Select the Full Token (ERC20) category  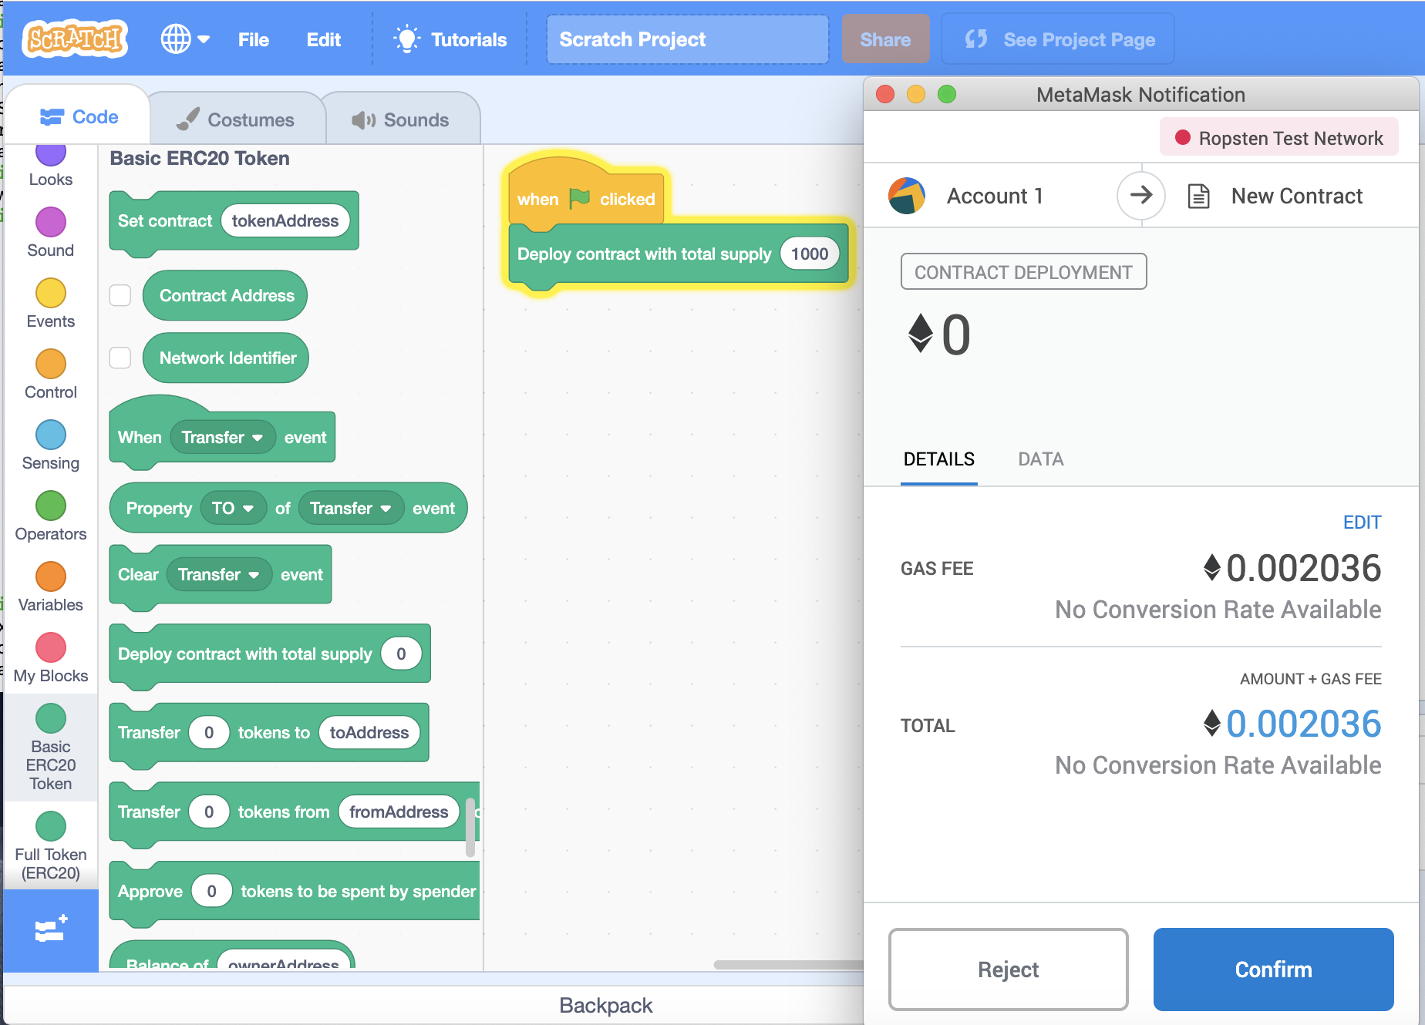pyautogui.click(x=51, y=846)
